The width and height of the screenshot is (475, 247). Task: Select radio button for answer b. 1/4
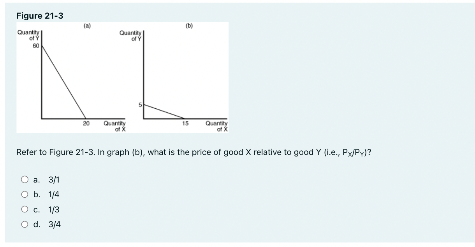pos(25,195)
